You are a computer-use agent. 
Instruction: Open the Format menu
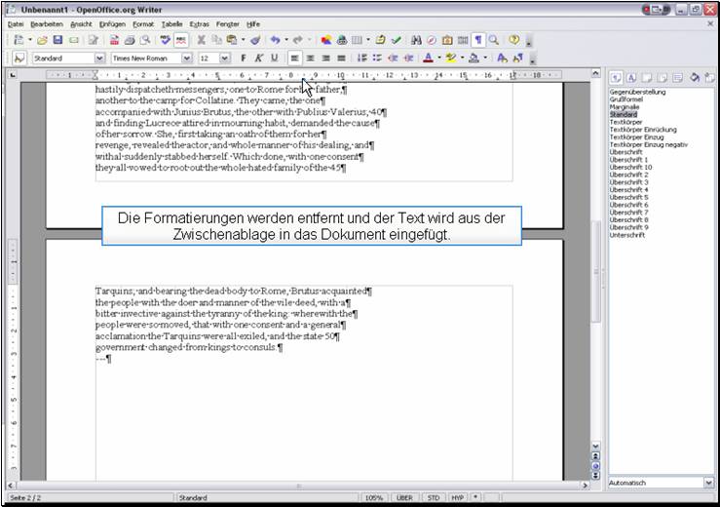coord(143,23)
